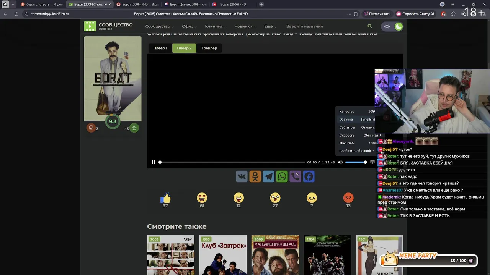The image size is (490, 275).
Task: Seek on the video progress bar
Action: pyautogui.click(x=232, y=162)
